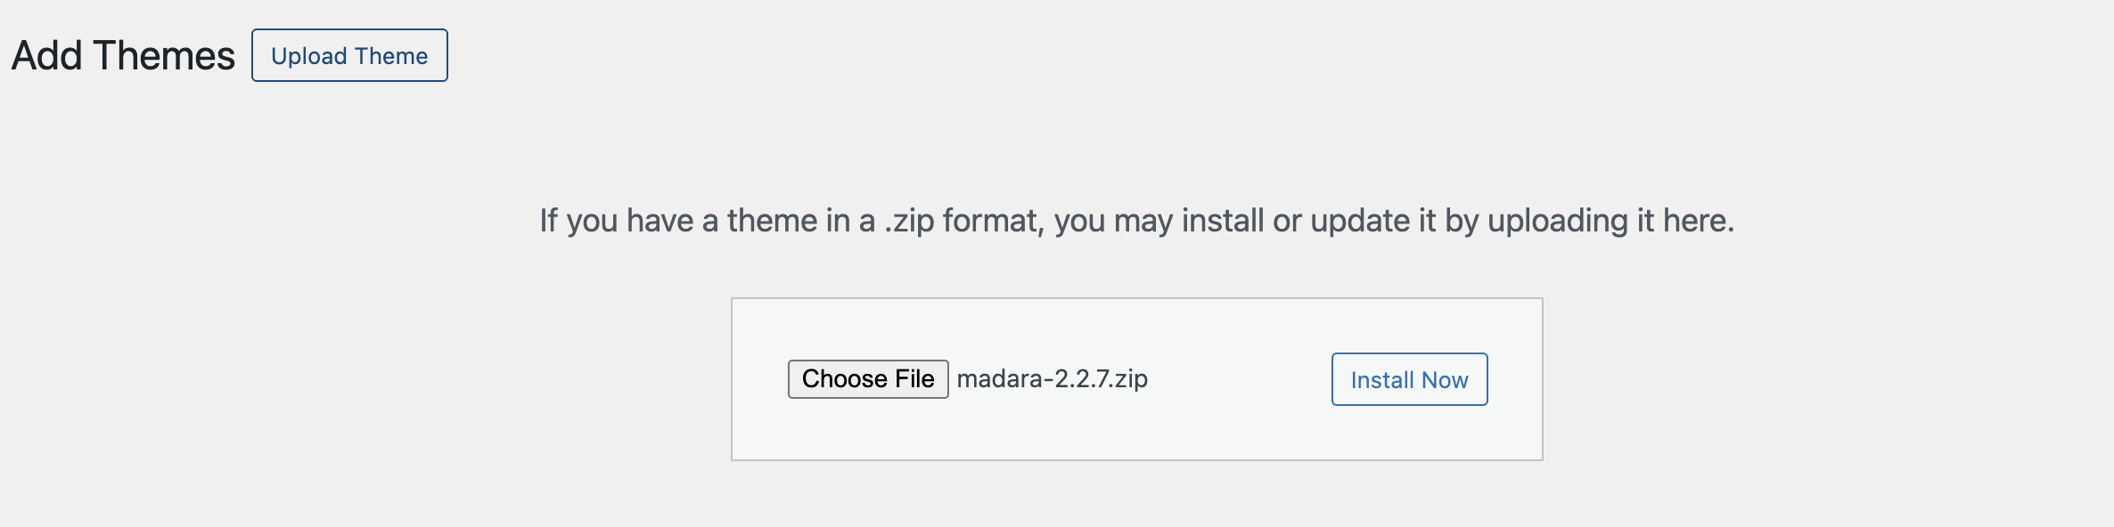Image resolution: width=2114 pixels, height=527 pixels.
Task: Click the Upload Theme button
Action: pos(349,55)
